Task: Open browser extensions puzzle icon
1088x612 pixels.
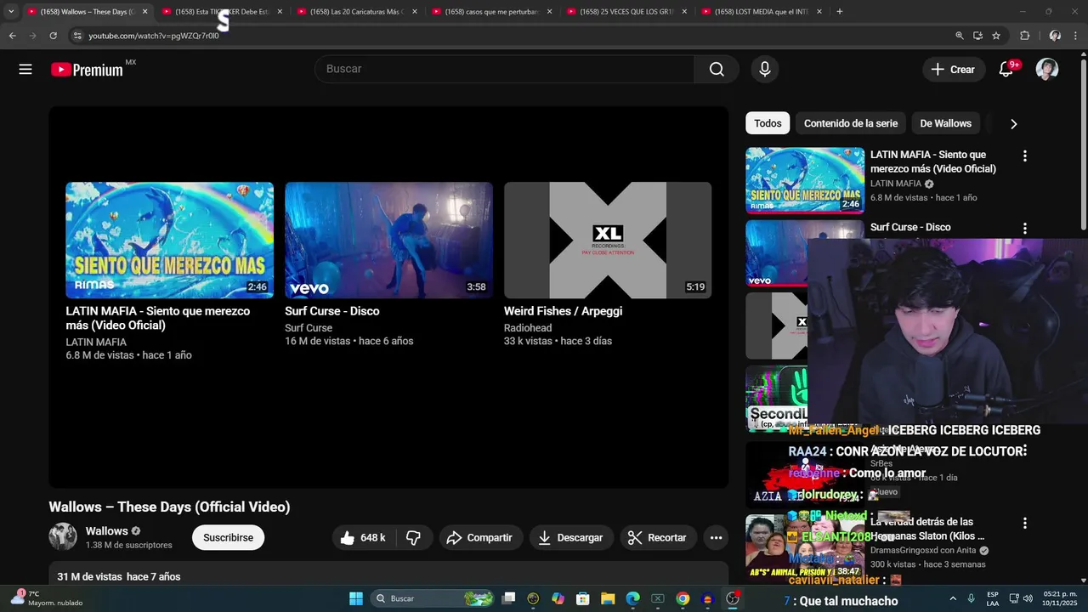Action: tap(1024, 36)
